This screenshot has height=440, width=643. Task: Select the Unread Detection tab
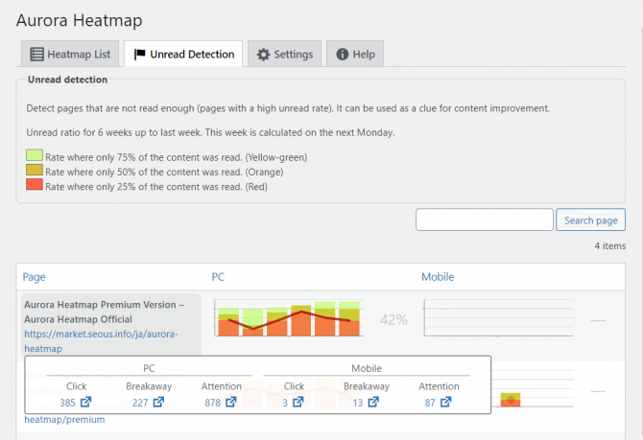(x=183, y=54)
